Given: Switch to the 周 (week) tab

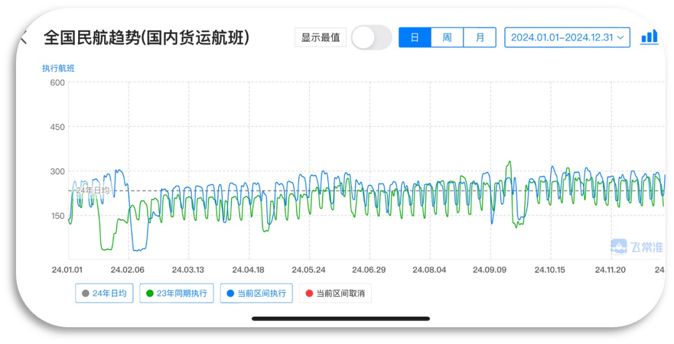Looking at the screenshot, I should pyautogui.click(x=447, y=38).
